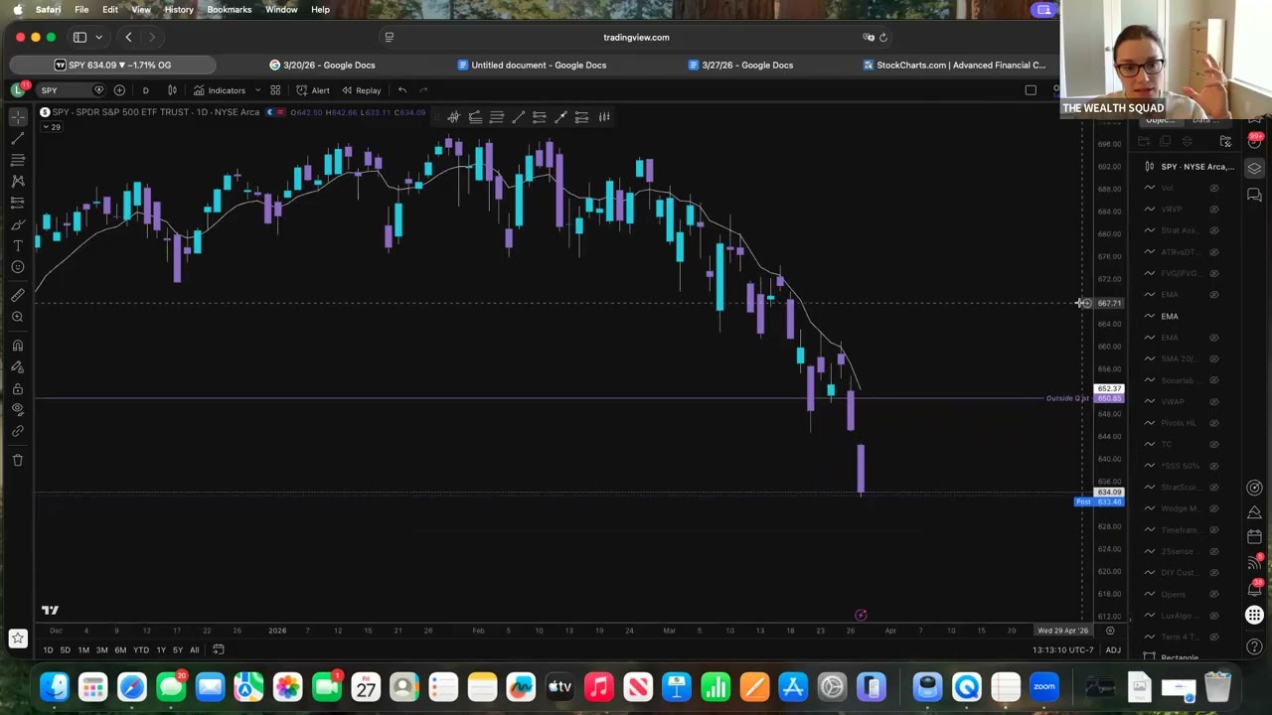
Task: Open the user profile avatar menu
Action: coord(17,90)
